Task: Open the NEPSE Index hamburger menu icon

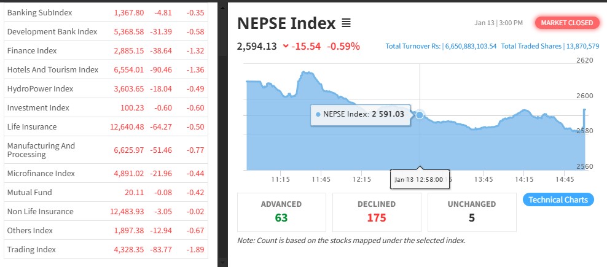Action: coord(346,24)
